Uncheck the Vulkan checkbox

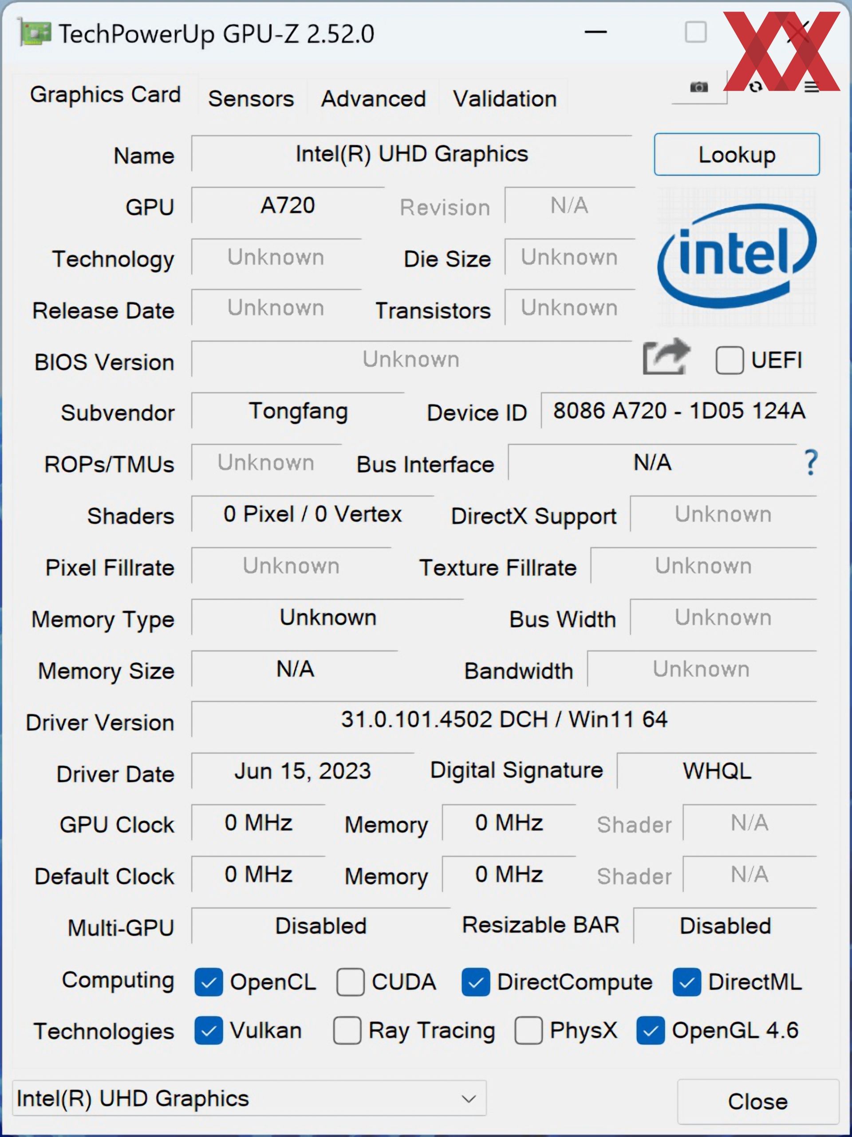(209, 1030)
